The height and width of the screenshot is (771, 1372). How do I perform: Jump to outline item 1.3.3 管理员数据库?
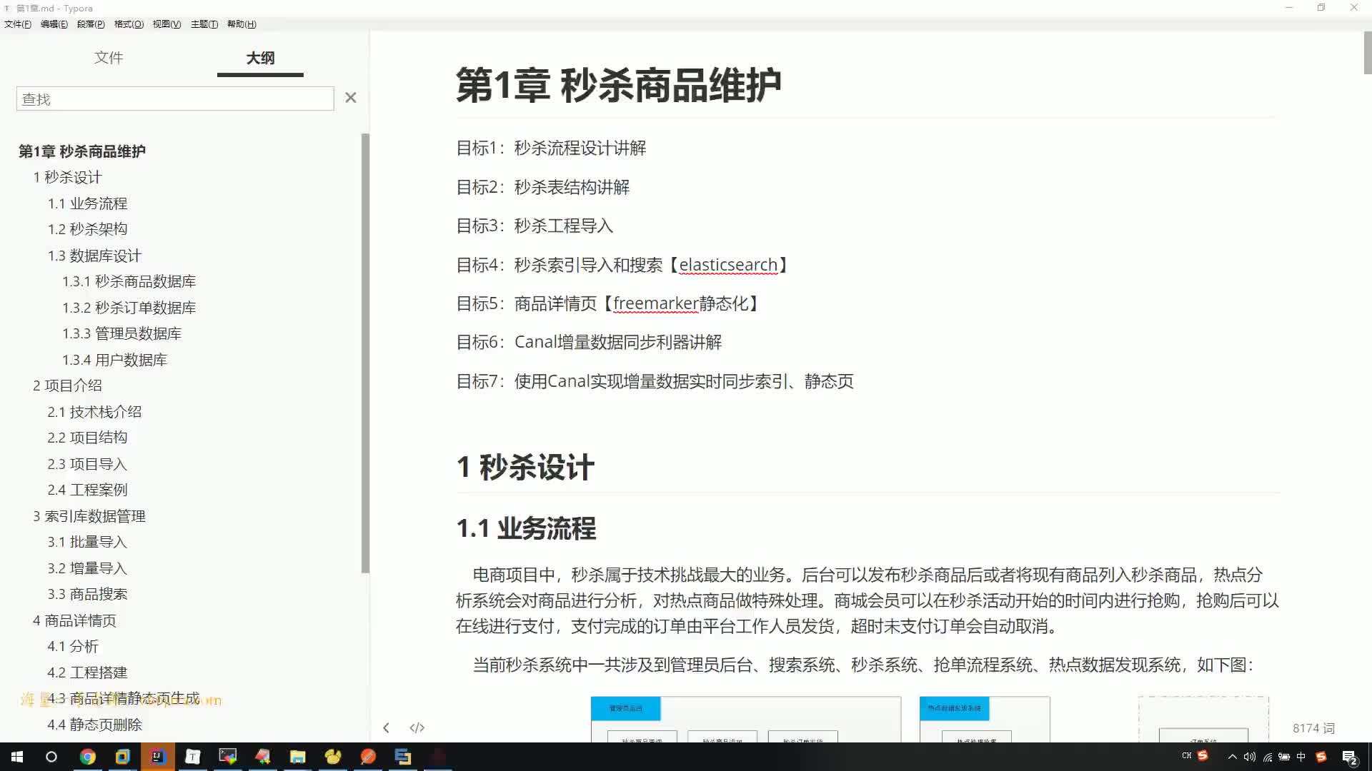(121, 333)
